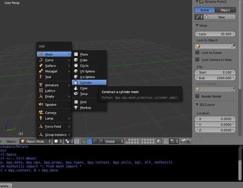Select the rotate manipulator icon
This screenshot has width=243, height=188.
pyautogui.click(x=95, y=141)
